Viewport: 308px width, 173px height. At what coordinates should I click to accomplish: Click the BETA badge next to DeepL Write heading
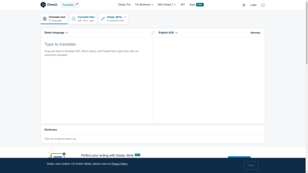[x=138, y=155]
